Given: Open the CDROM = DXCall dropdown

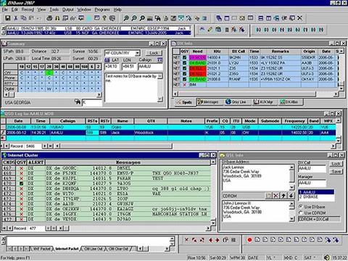Looking at the screenshot, I should pos(319,219).
